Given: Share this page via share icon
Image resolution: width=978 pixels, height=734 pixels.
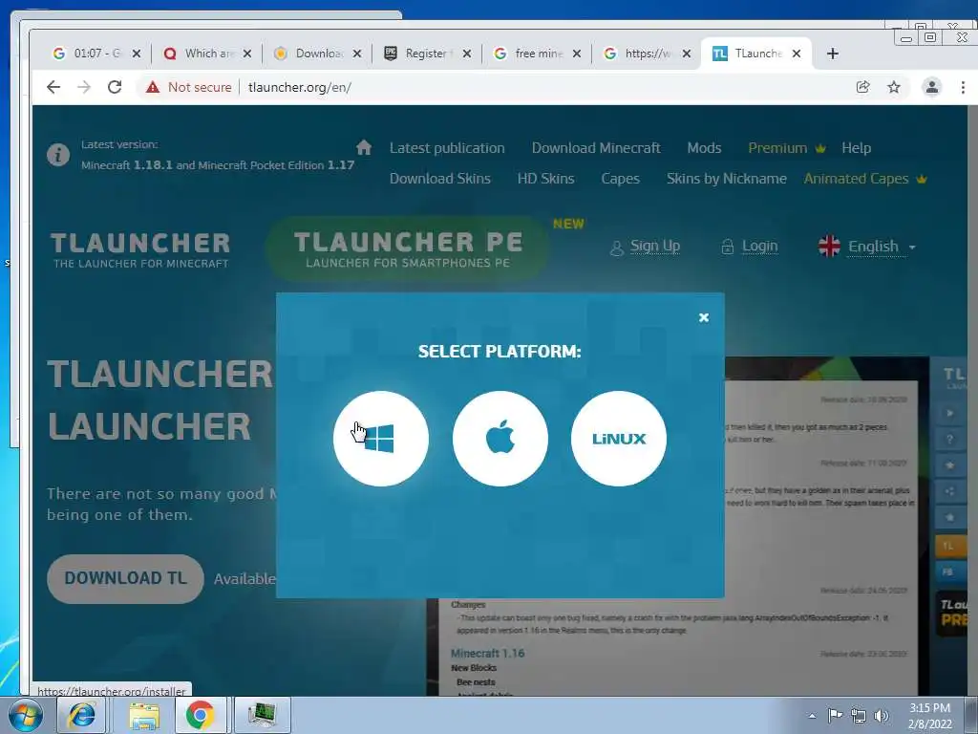Looking at the screenshot, I should (863, 87).
